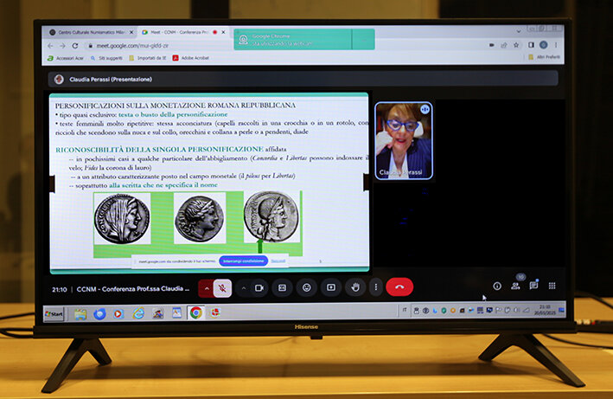Expand microphone audio settings arrow
This screenshot has width=613, height=399.
pyautogui.click(x=207, y=287)
